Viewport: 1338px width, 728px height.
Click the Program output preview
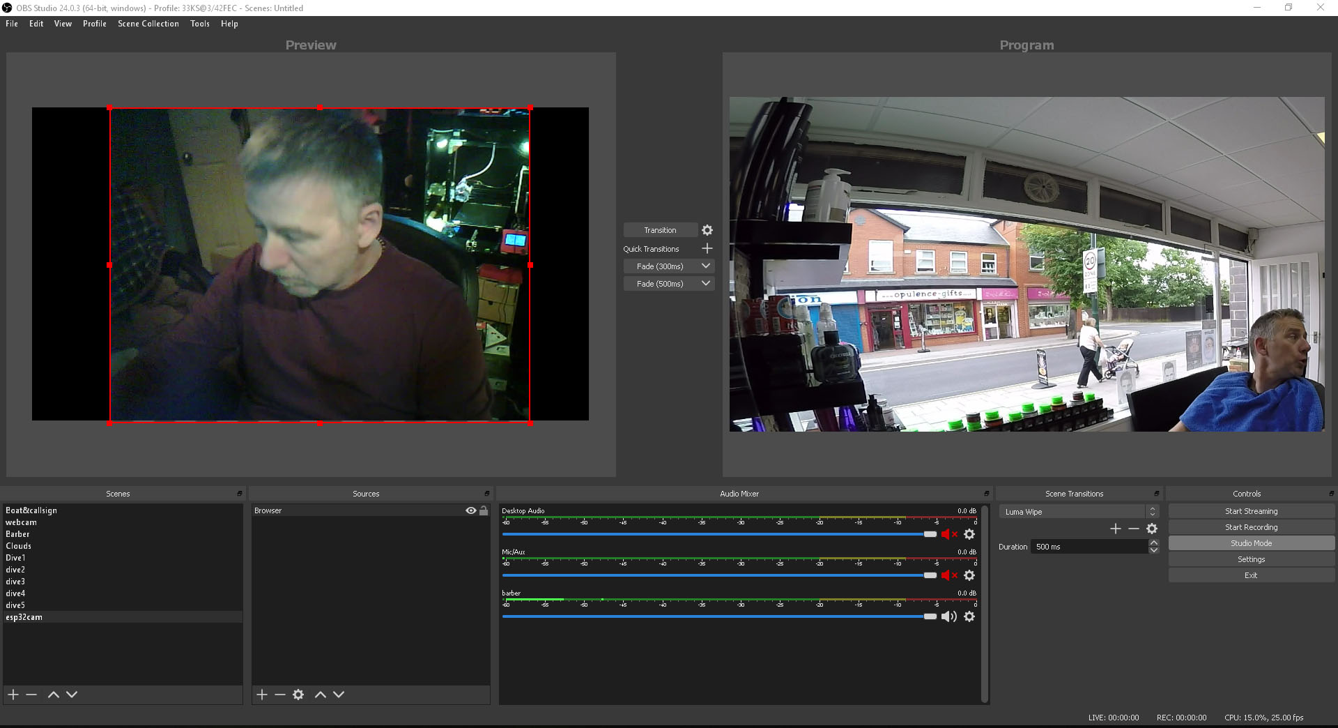pos(1026,264)
